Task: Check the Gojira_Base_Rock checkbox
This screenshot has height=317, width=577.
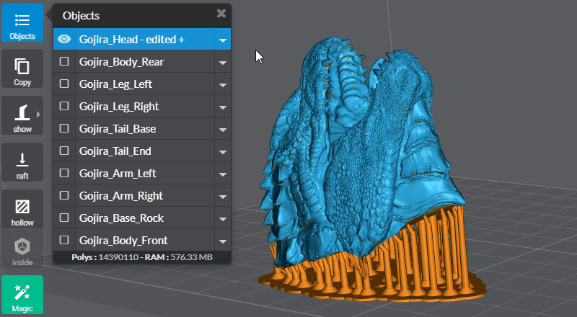Action: click(64, 218)
